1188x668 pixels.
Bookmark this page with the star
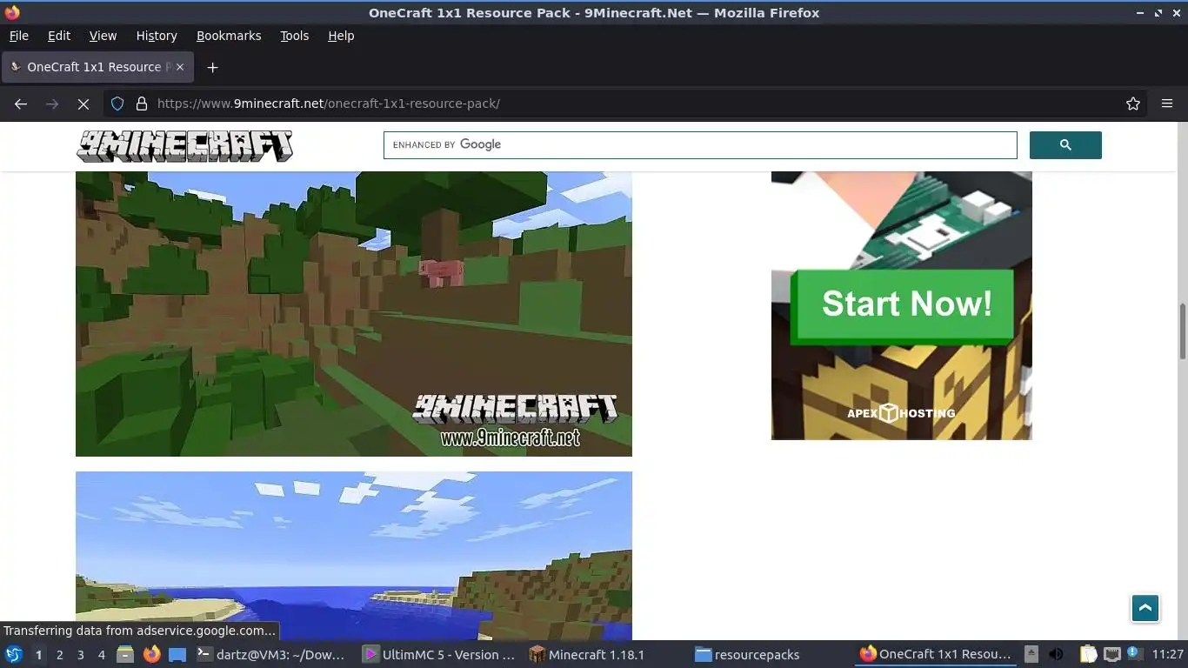1133,104
